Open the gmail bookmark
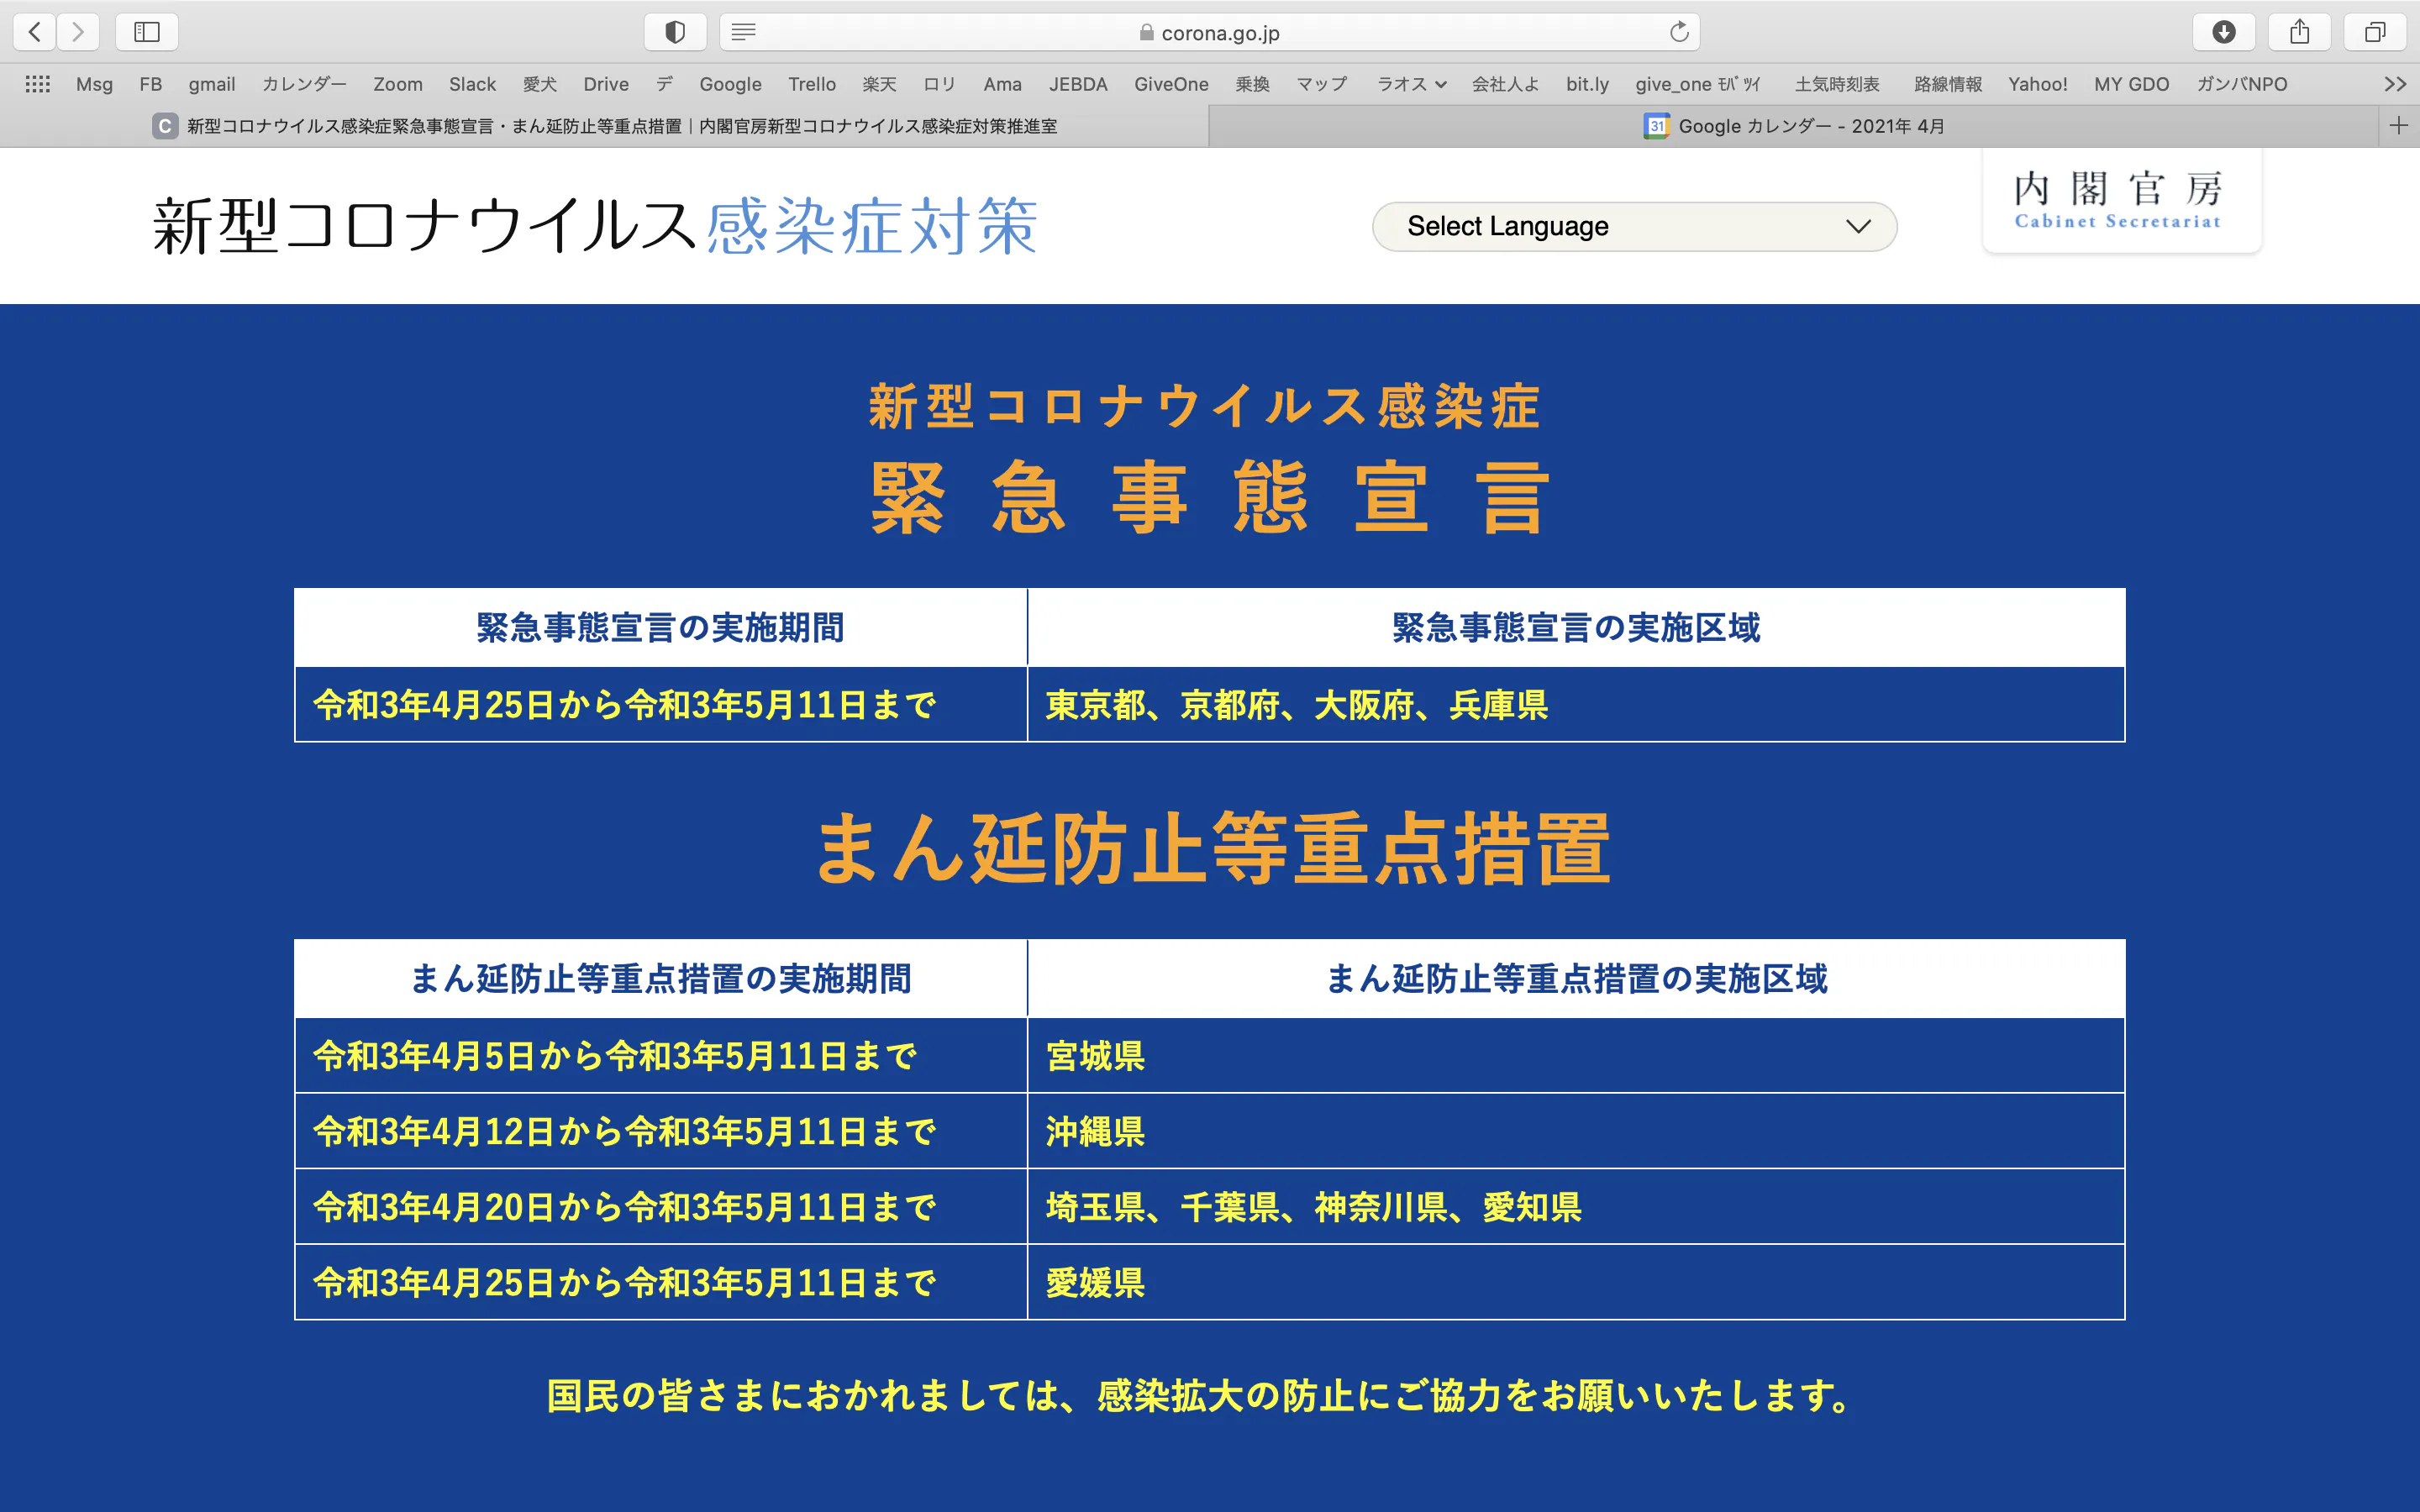2420x1512 pixels. [212, 84]
